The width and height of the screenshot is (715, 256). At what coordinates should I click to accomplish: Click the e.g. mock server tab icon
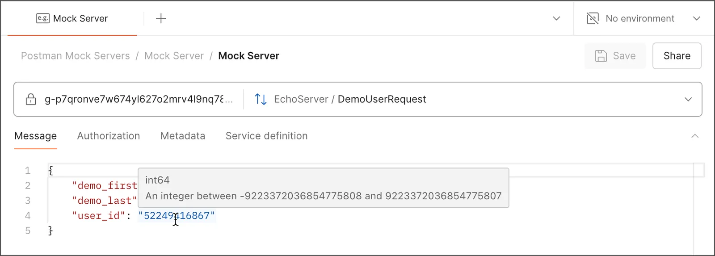(43, 18)
